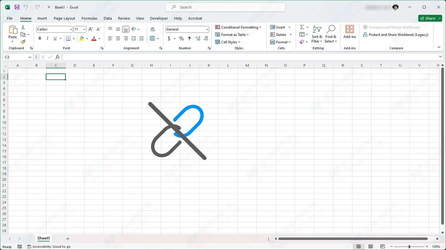Select the Format Painter brush
The image size is (446, 250).
[23, 42]
